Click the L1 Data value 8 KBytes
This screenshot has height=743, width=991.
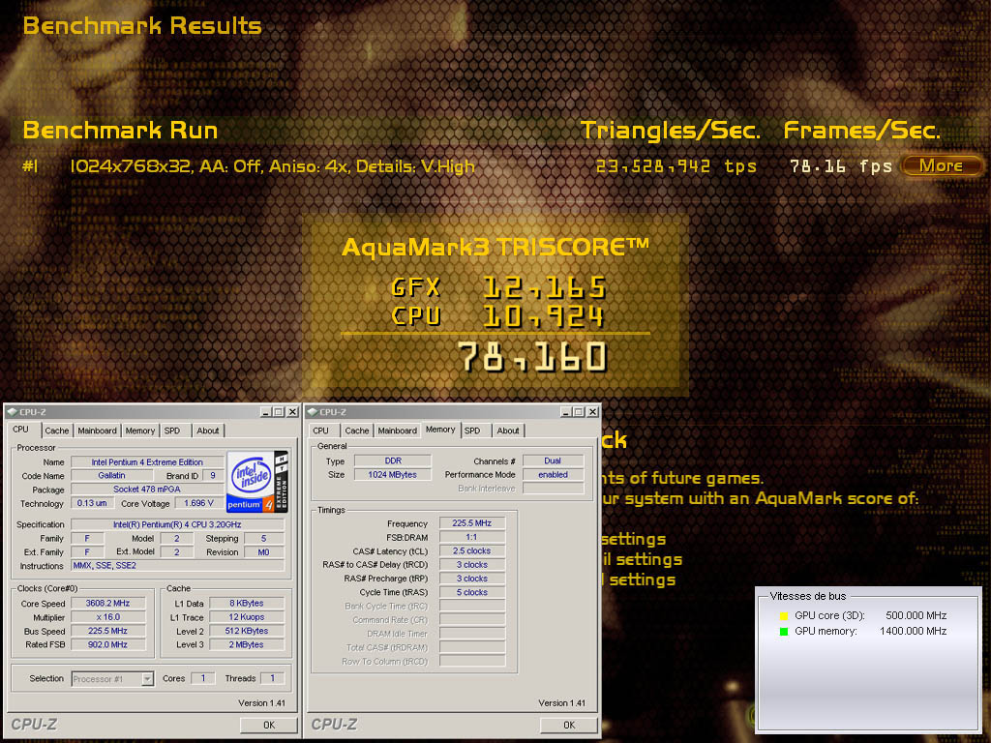point(247,604)
